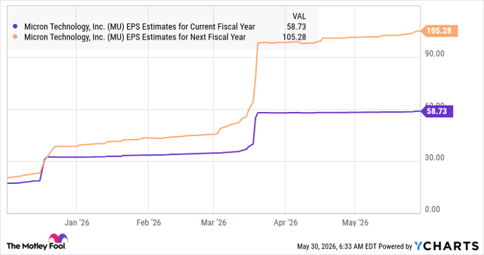Screen dimensions: 484x255
Task: Click the Jan '26 x-axis label
Action: [77, 223]
